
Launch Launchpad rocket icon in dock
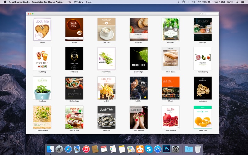[59, 149]
